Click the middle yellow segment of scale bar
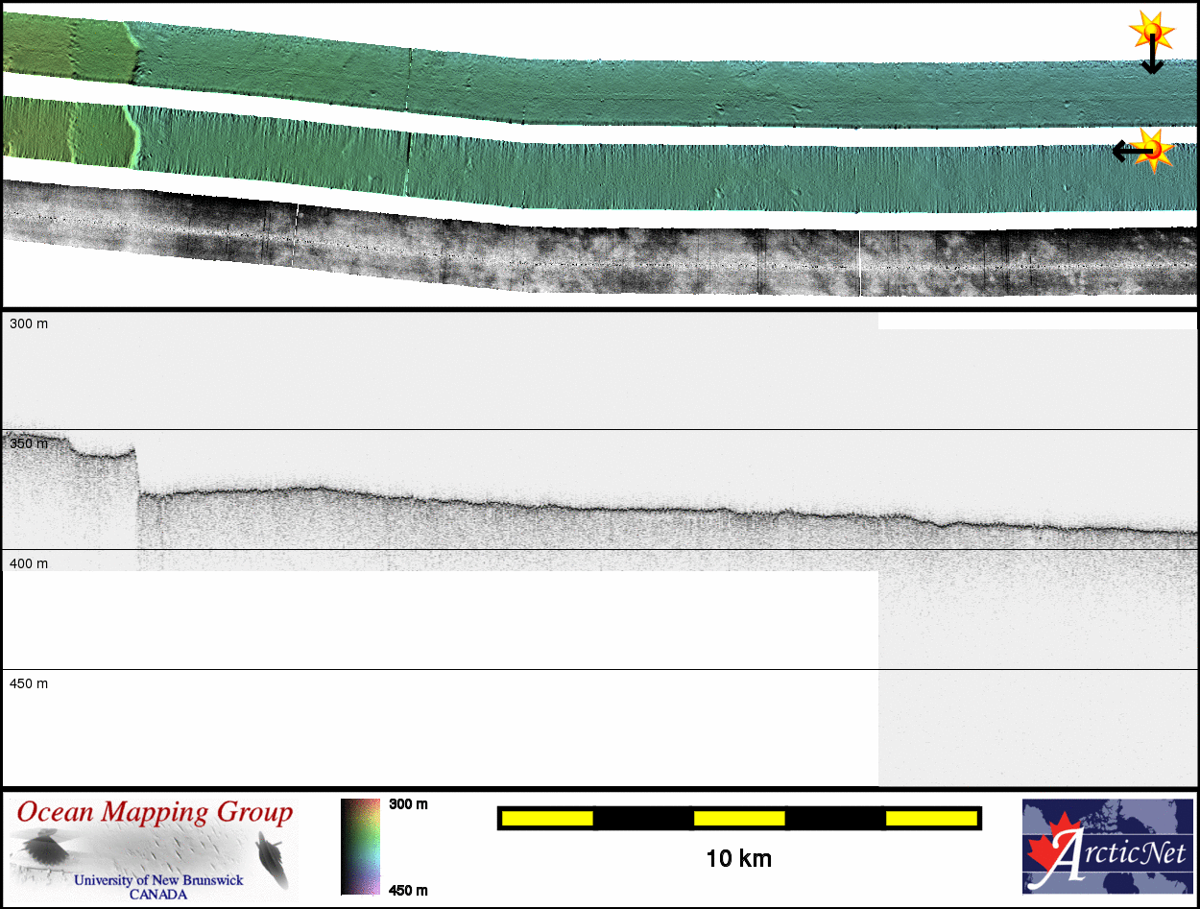 coord(739,818)
